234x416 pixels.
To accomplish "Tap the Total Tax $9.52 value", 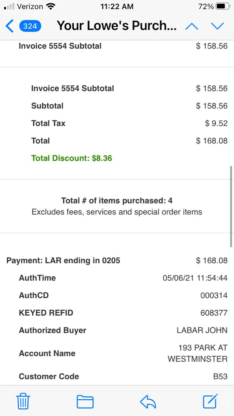I will (216, 123).
